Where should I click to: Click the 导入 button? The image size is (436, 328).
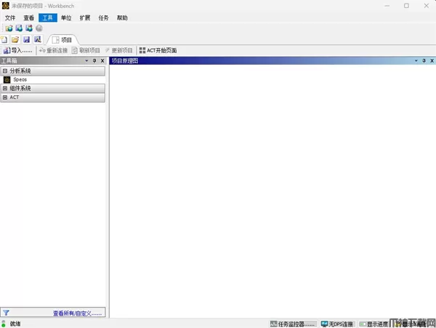[x=17, y=50]
